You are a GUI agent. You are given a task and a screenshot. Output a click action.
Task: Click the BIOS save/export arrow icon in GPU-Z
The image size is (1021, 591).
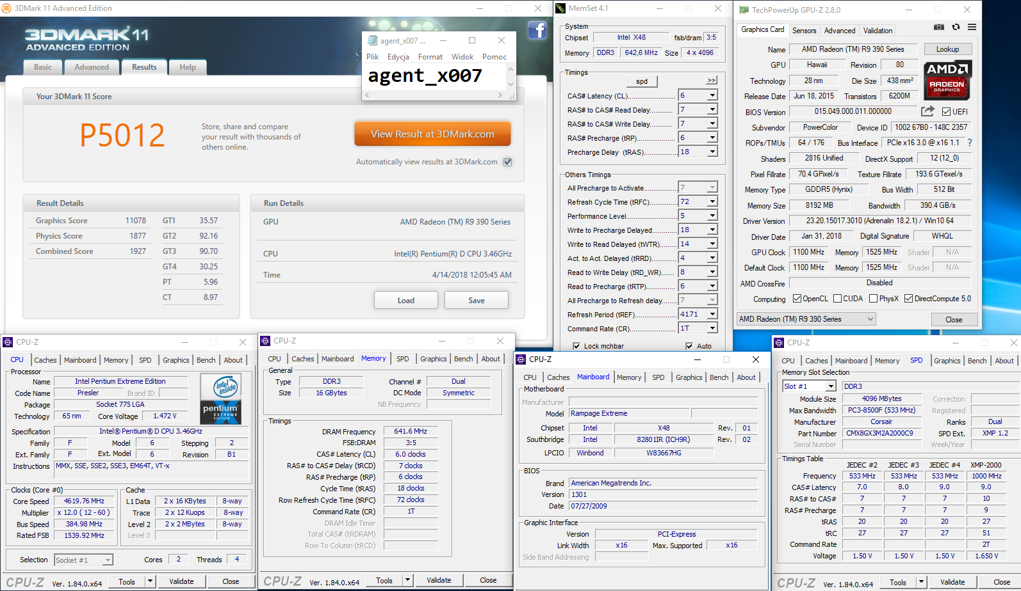pyautogui.click(x=927, y=111)
